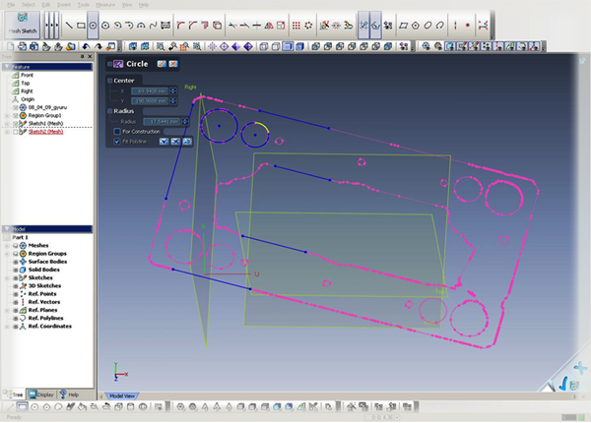Enable the For Construction checkbox
The height and width of the screenshot is (423, 591).
(x=116, y=131)
